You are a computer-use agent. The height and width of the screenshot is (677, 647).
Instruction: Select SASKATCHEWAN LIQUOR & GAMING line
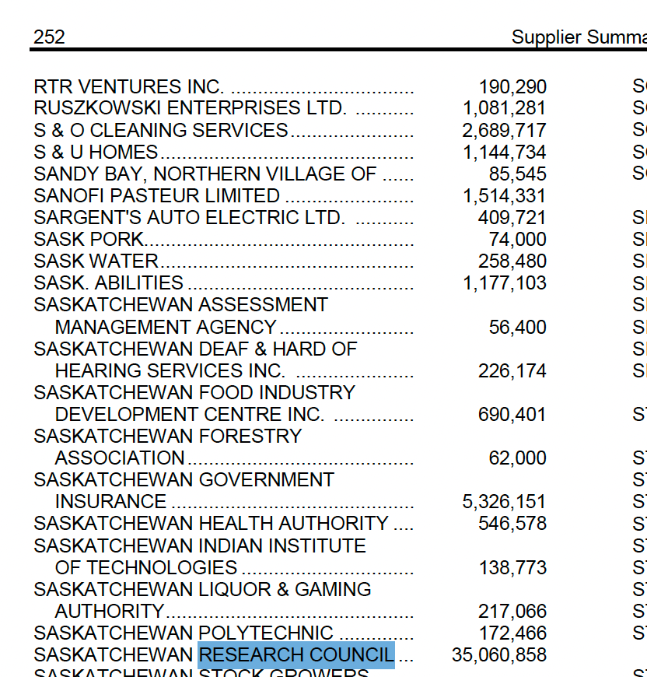tap(202, 589)
